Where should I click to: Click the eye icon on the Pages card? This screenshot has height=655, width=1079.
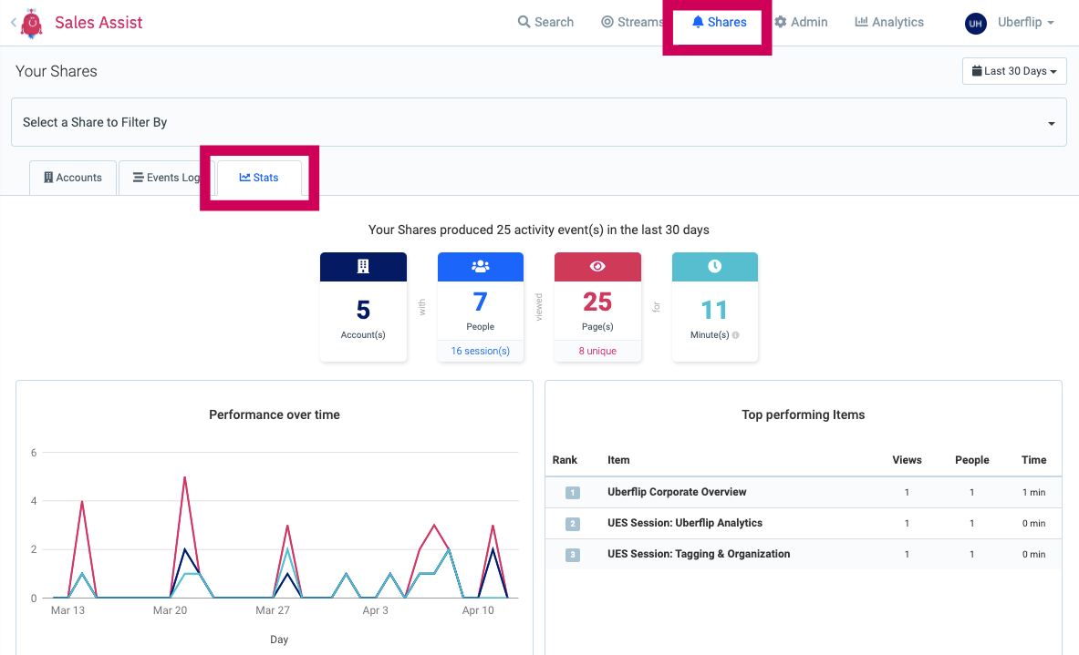point(597,267)
